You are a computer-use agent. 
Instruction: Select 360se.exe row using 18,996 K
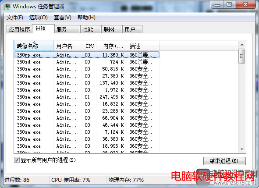coord(87,146)
